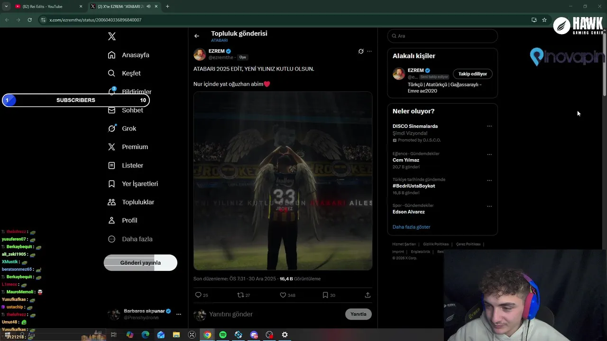
Task: Open account menu dots by Barbaros akpunar
Action: tap(179, 314)
